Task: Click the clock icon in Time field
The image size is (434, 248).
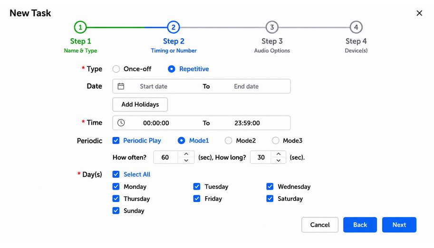Action: 121,123
